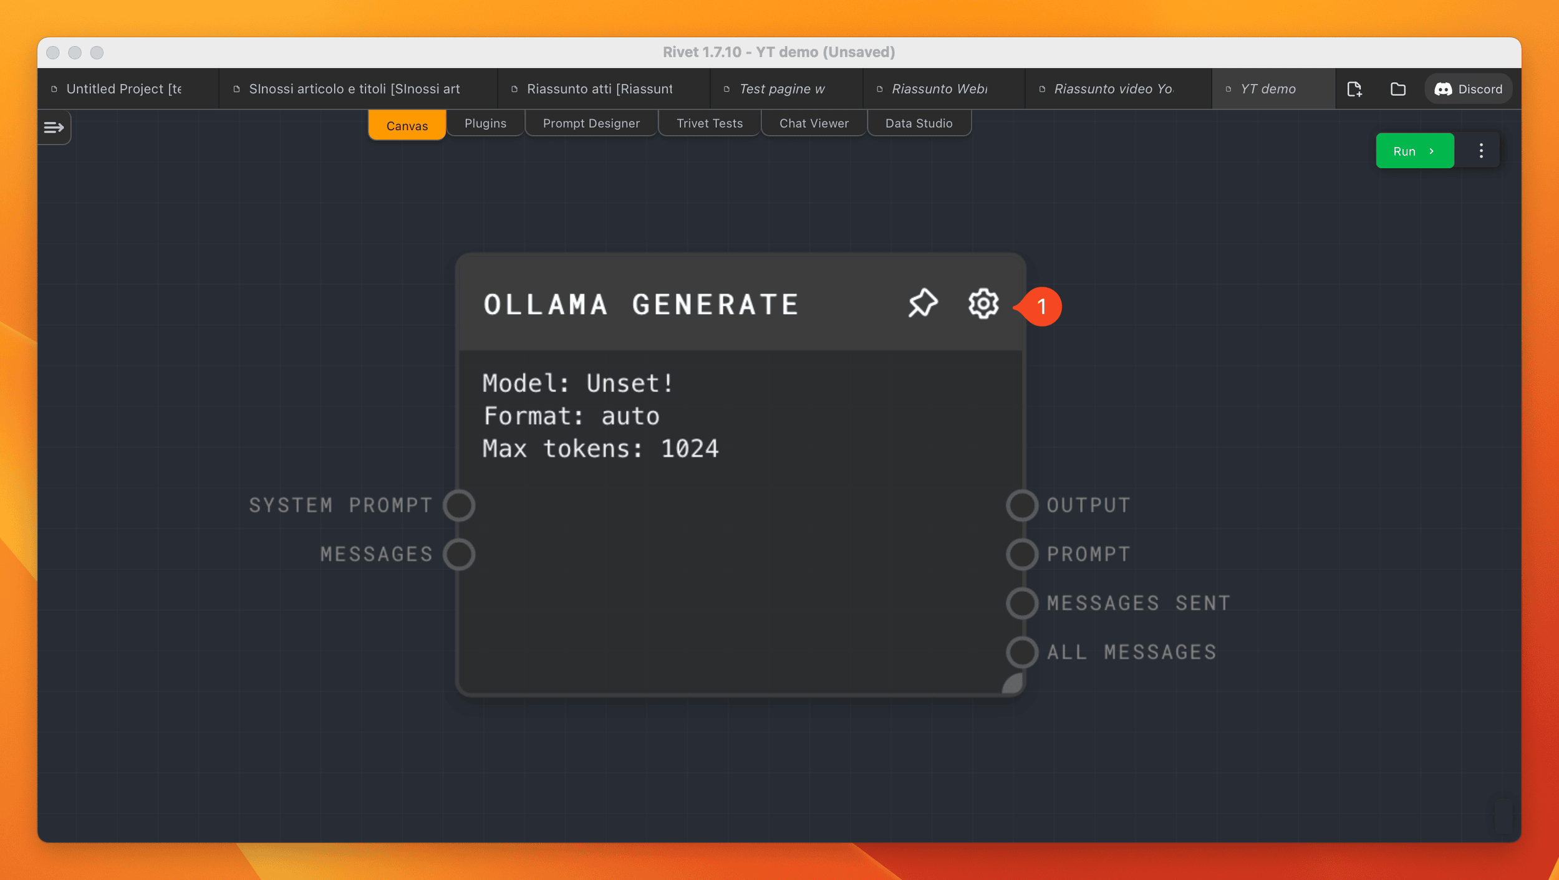Screen dimensions: 1559x880
Task: Click the file icon on Untitled Project tab
Action: pos(54,89)
